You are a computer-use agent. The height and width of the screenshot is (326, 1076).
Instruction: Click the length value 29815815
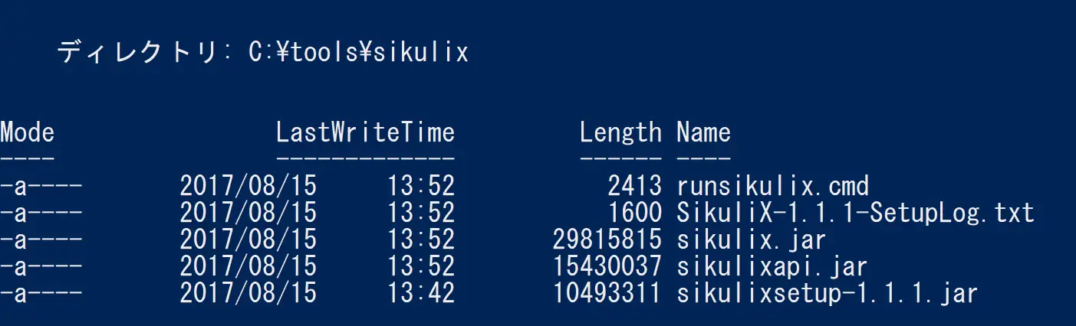[607, 240]
